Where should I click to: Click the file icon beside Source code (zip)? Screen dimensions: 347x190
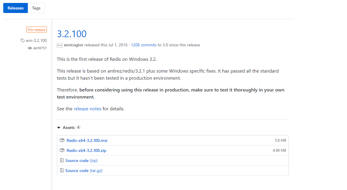coord(62,160)
